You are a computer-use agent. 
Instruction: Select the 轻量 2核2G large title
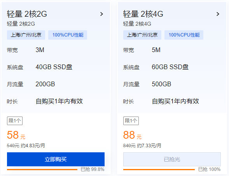tap(27, 14)
